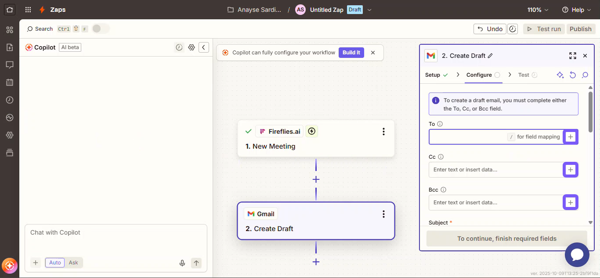600x278 pixels.
Task: Open the versions stack sidebar icon
Action: pyautogui.click(x=10, y=153)
